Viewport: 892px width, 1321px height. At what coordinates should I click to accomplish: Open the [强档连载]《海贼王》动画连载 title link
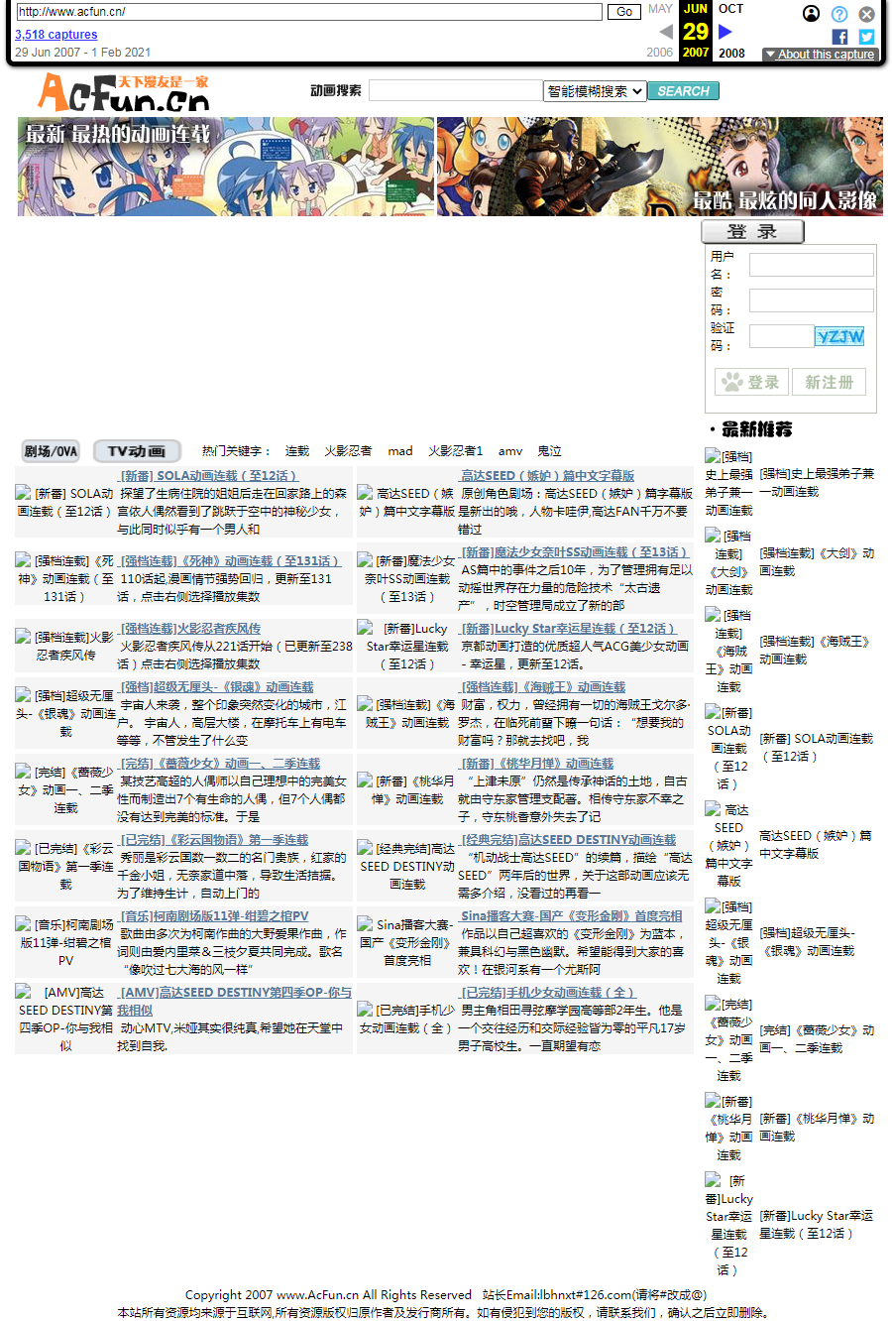[x=543, y=687]
